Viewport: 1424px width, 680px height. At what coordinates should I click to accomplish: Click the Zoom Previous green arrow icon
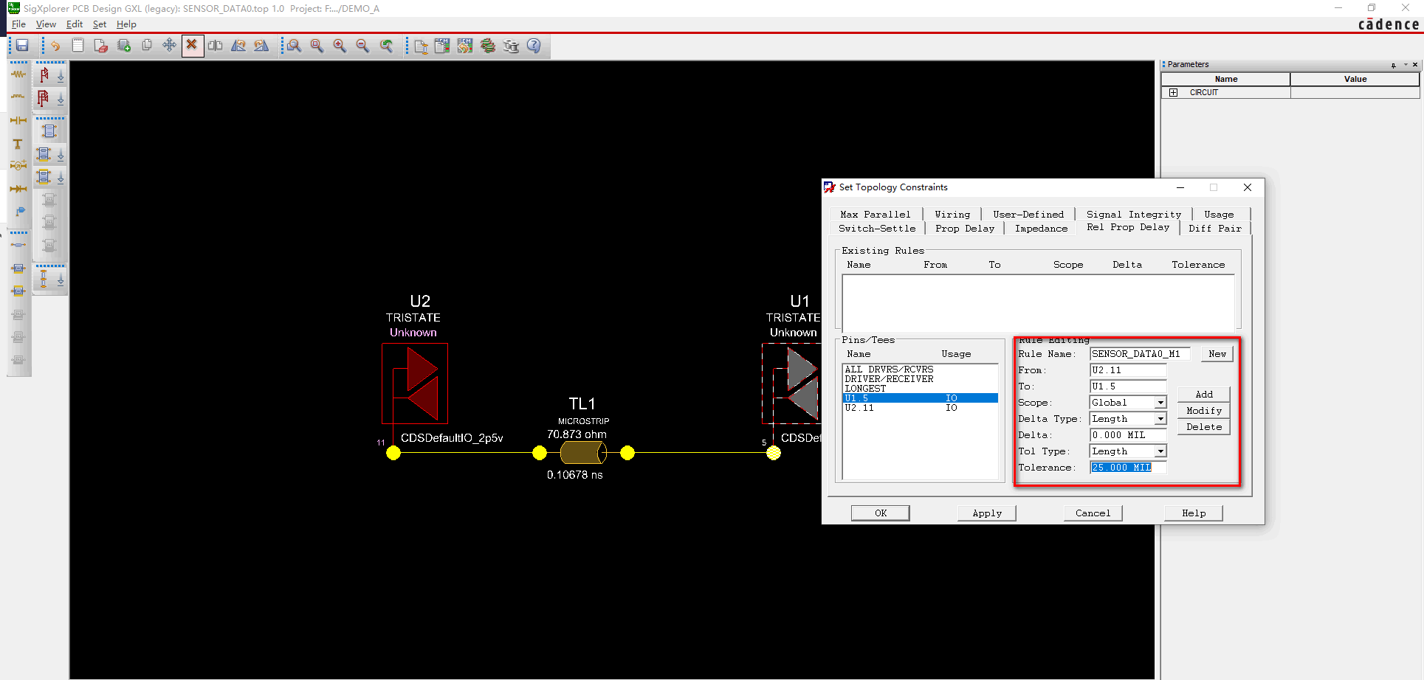coord(386,46)
